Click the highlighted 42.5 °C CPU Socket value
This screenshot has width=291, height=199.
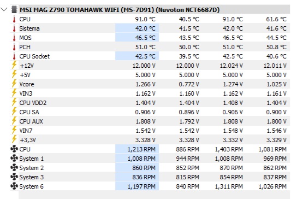pos(145,56)
